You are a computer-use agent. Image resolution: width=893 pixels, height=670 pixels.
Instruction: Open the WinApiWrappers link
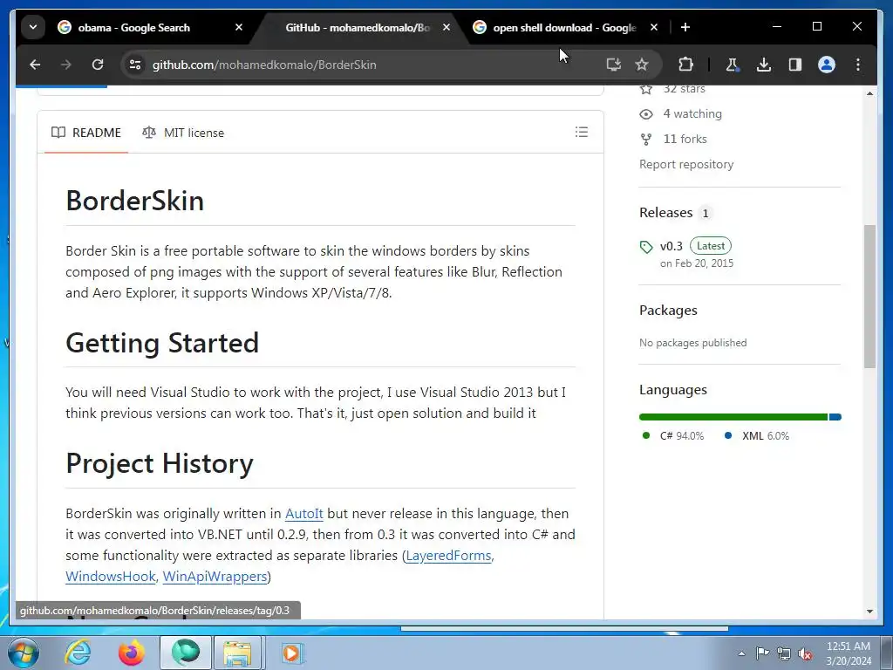(215, 577)
